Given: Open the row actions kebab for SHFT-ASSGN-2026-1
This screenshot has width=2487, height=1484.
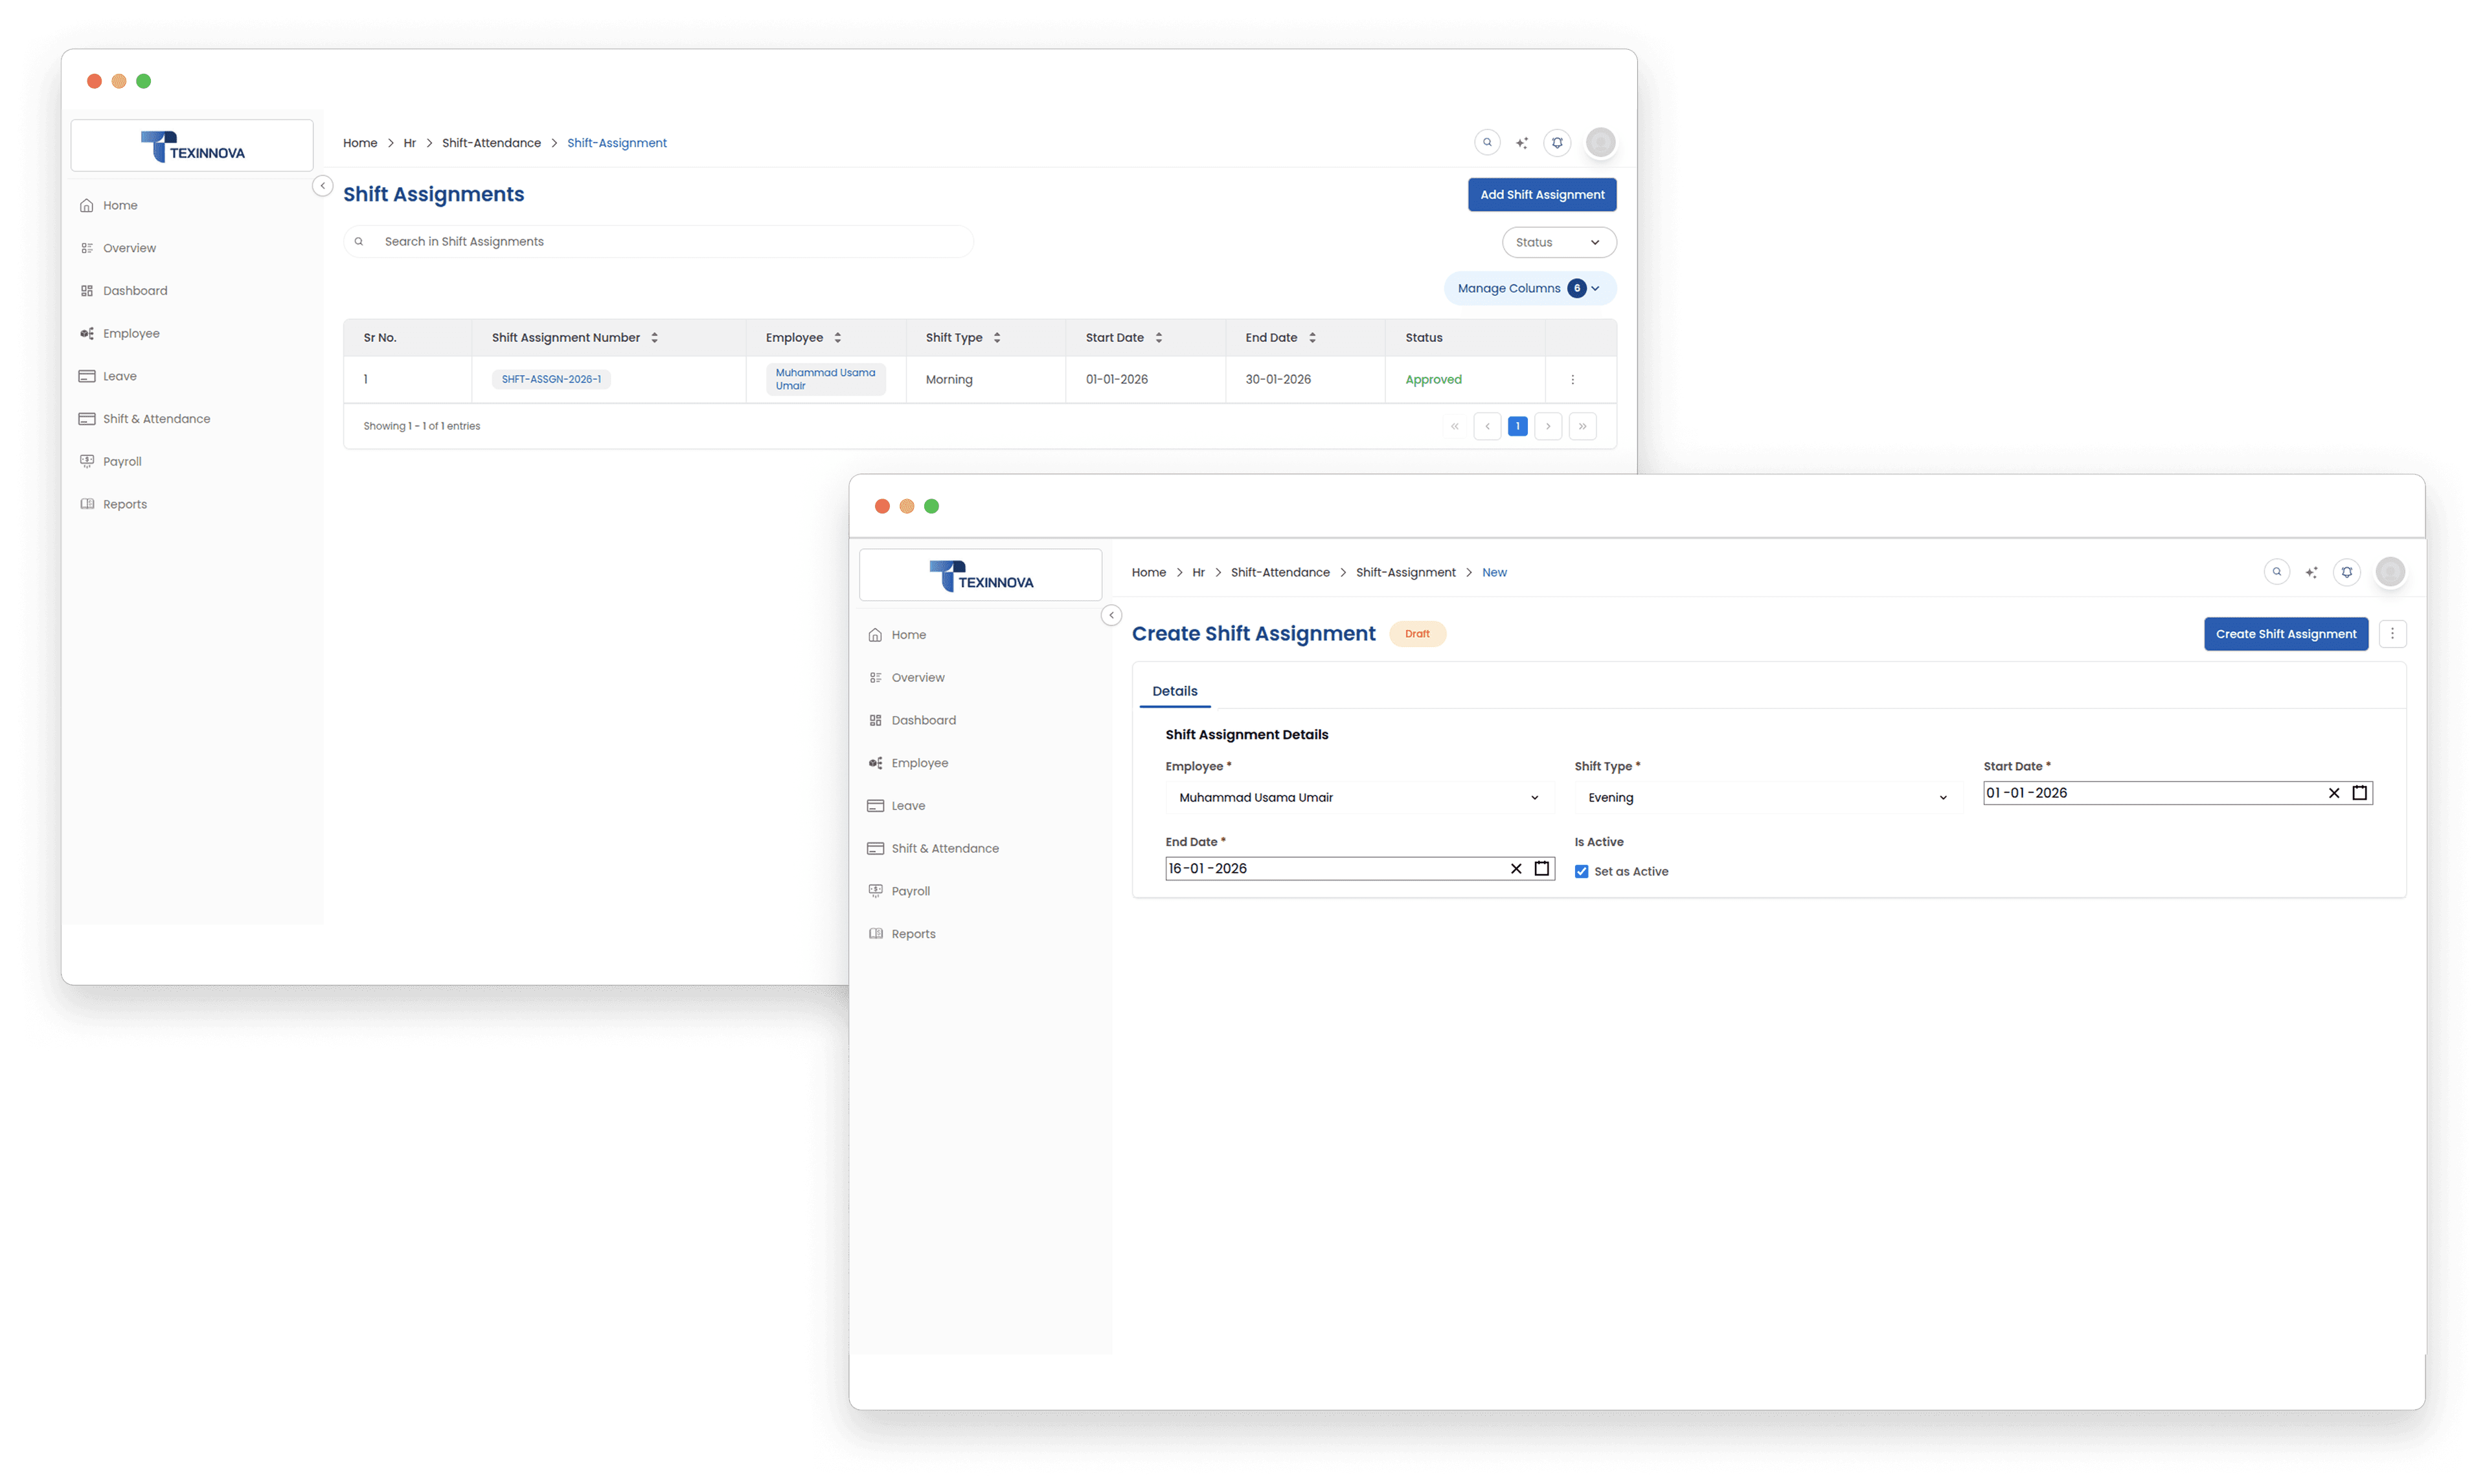Looking at the screenshot, I should (1572, 380).
